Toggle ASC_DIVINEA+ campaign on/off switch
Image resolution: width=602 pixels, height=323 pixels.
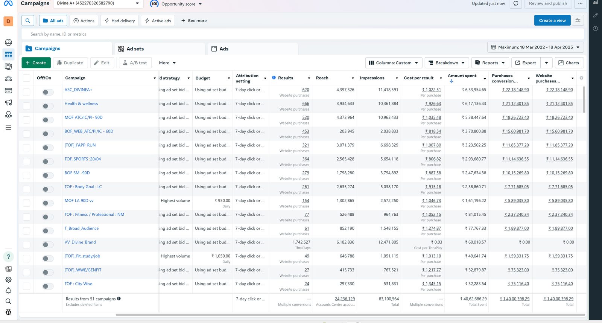[x=48, y=92]
